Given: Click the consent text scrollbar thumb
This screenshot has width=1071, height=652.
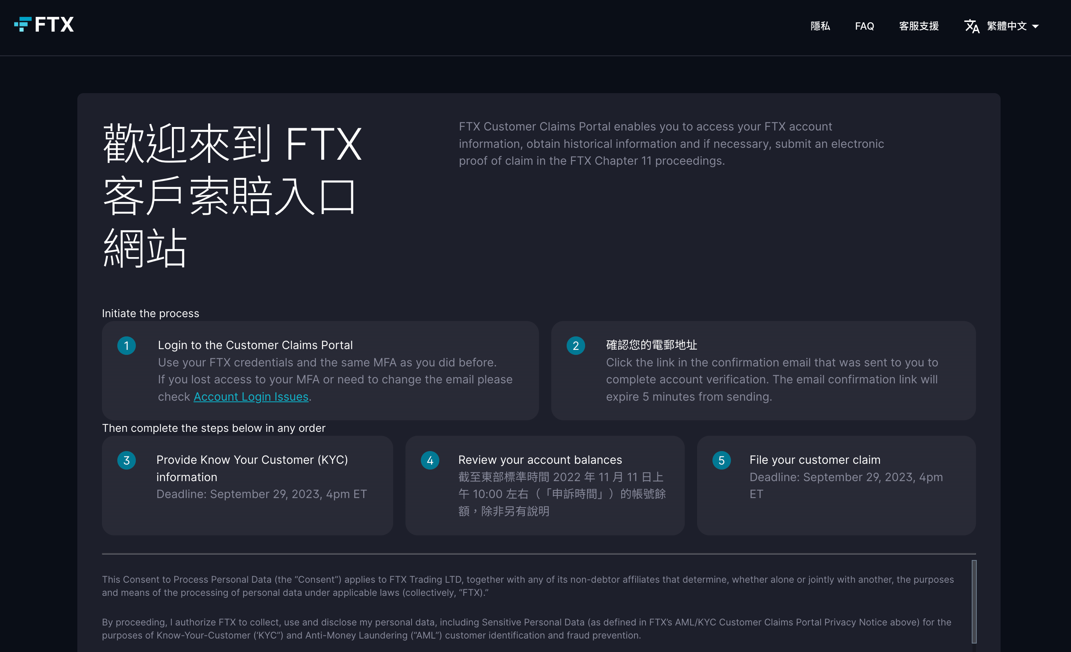Looking at the screenshot, I should (974, 601).
